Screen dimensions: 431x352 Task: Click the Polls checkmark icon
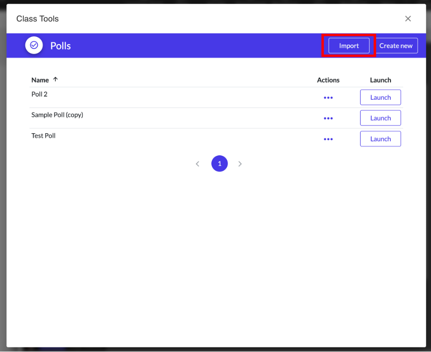(34, 45)
